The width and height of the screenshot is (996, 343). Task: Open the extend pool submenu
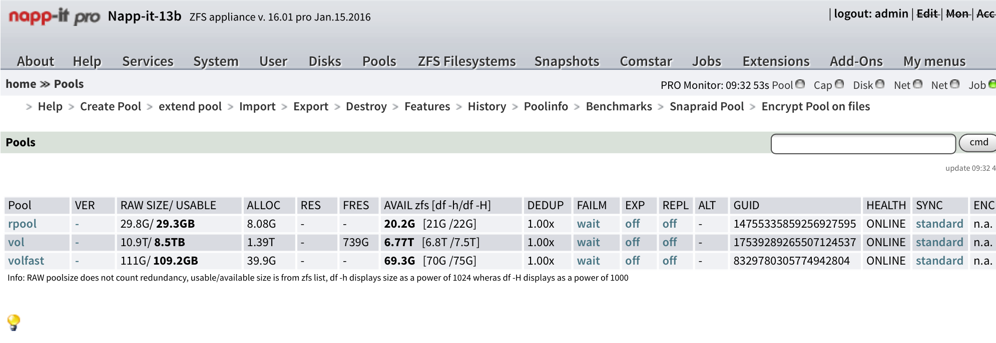[190, 106]
